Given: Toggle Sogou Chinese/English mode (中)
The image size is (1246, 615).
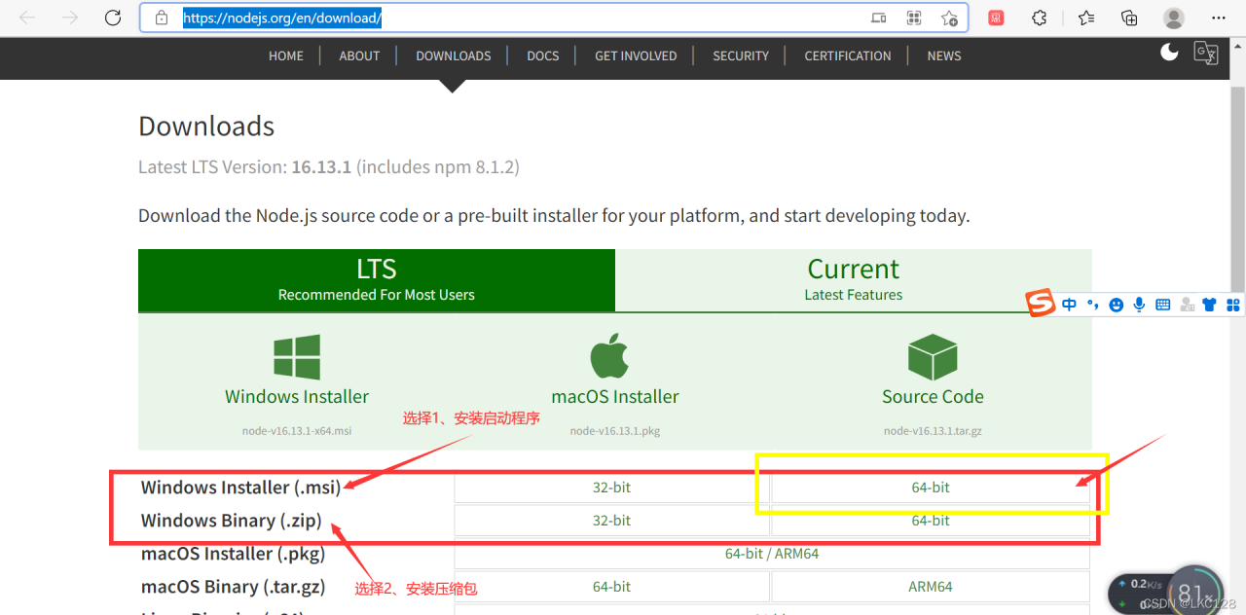Looking at the screenshot, I should (x=1069, y=305).
